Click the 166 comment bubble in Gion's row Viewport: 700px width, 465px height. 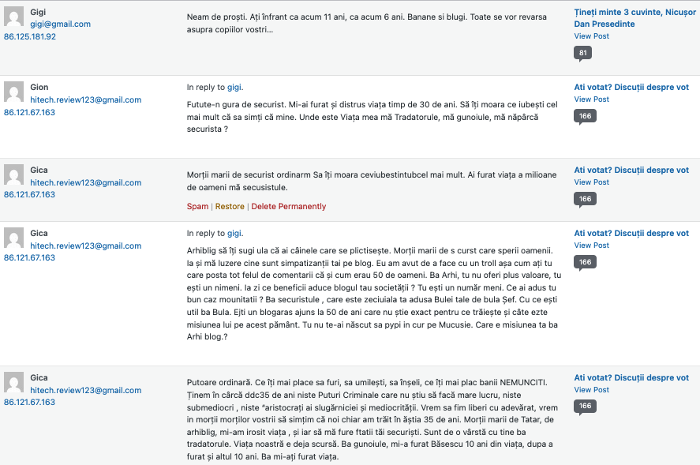(x=585, y=117)
